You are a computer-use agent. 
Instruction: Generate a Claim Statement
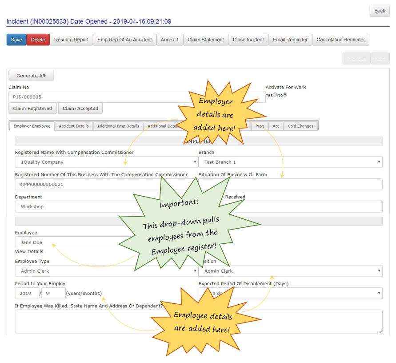206,39
